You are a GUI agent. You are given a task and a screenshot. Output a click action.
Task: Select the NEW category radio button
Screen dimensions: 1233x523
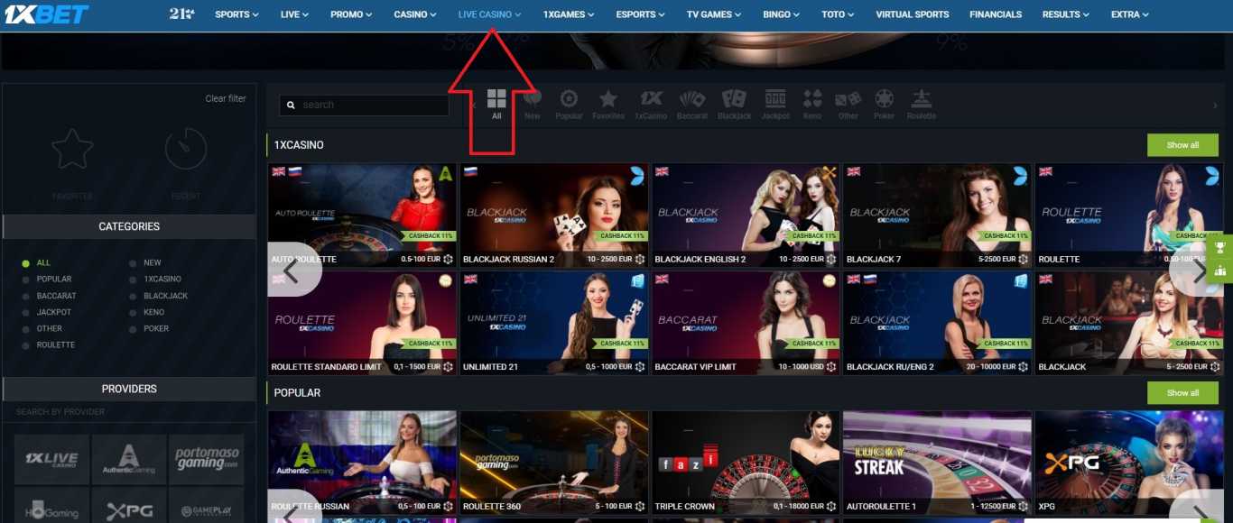pyautogui.click(x=134, y=263)
